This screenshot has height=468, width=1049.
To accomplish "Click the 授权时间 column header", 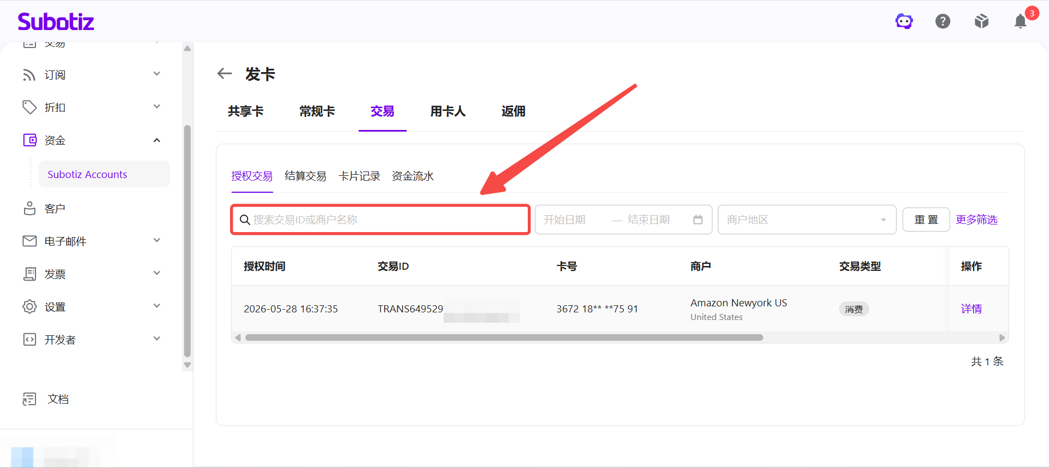I will pos(264,266).
